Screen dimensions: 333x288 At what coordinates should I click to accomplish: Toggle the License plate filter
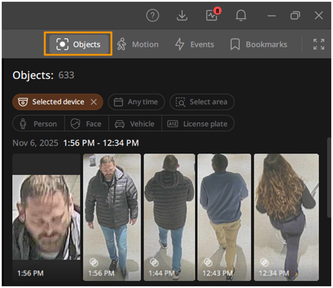[198, 124]
